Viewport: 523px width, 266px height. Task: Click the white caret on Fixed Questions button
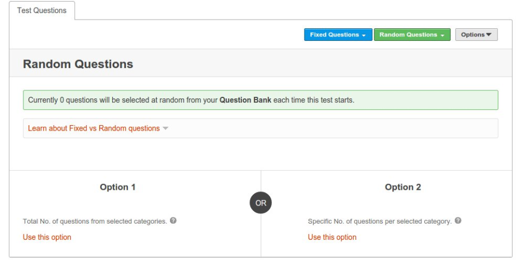point(363,35)
